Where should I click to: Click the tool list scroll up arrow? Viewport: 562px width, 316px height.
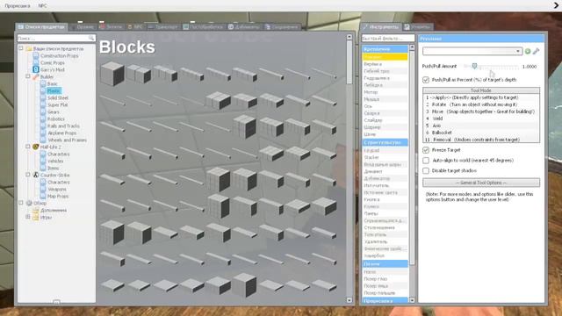pos(412,47)
